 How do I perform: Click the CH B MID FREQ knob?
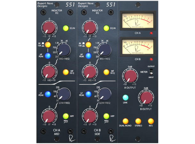[x=105, y=50]
